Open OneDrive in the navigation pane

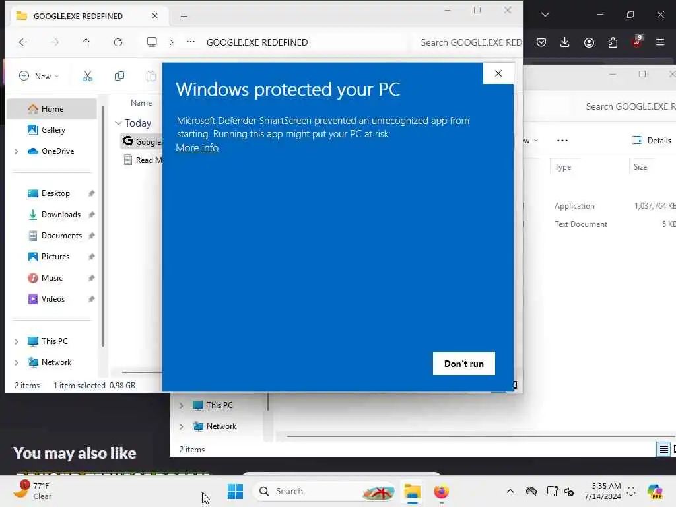pyautogui.click(x=52, y=151)
